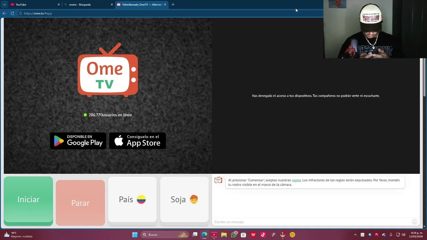Click the 286.770 usuarios en línea text

click(x=108, y=115)
